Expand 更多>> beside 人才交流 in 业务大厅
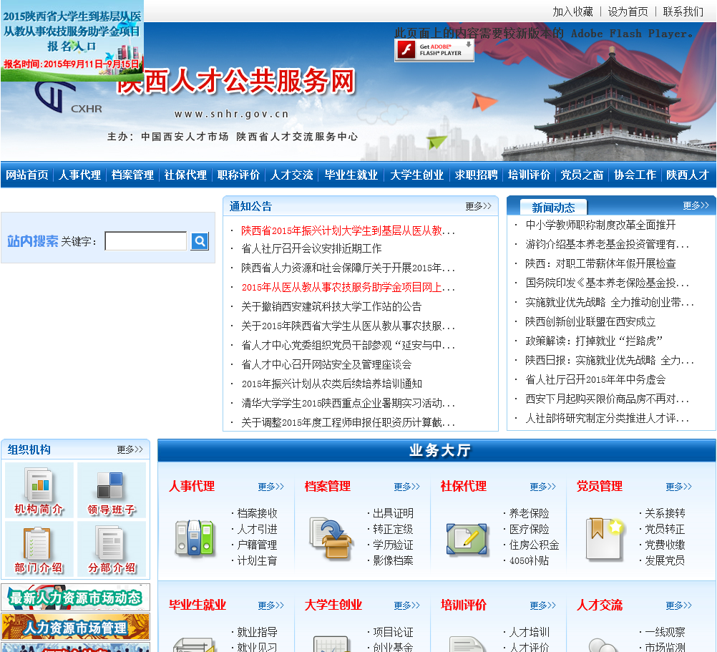Image resolution: width=717 pixels, height=652 pixels. click(x=678, y=605)
